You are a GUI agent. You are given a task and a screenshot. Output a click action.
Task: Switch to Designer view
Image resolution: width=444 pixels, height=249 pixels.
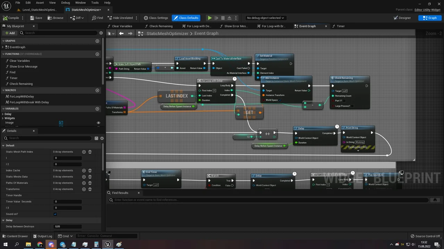[x=402, y=18]
